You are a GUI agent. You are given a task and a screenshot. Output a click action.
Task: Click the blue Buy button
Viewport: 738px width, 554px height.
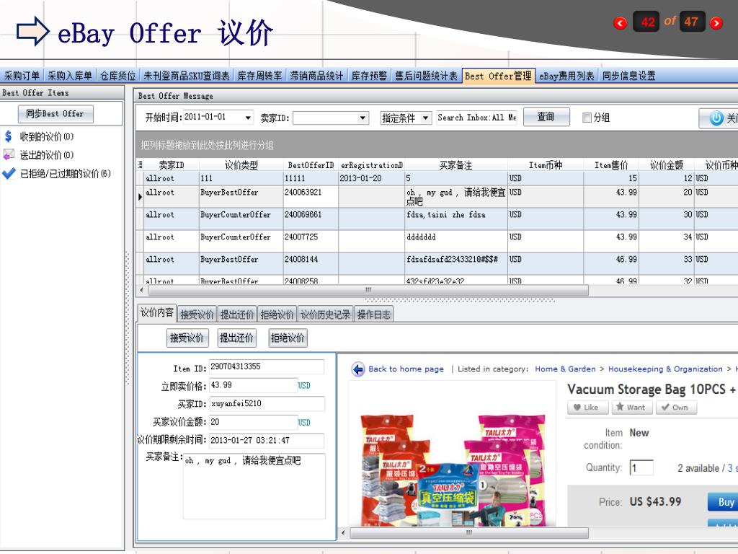coord(723,502)
